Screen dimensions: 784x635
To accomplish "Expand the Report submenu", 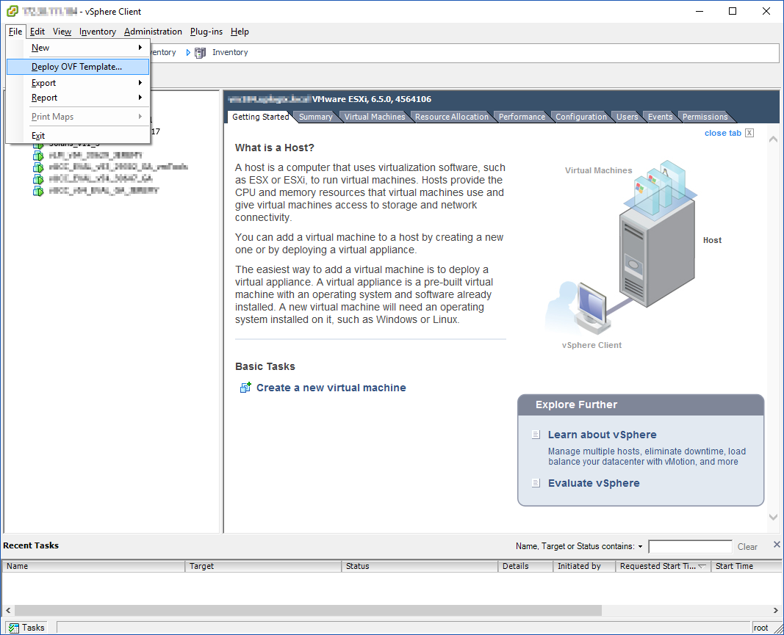I will (x=140, y=98).
